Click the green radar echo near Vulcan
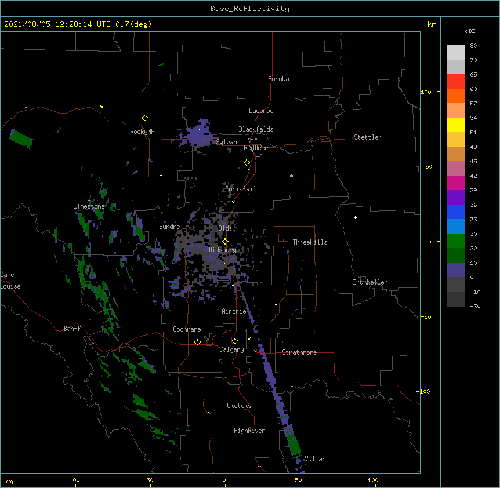500x488 pixels. pyautogui.click(x=294, y=445)
